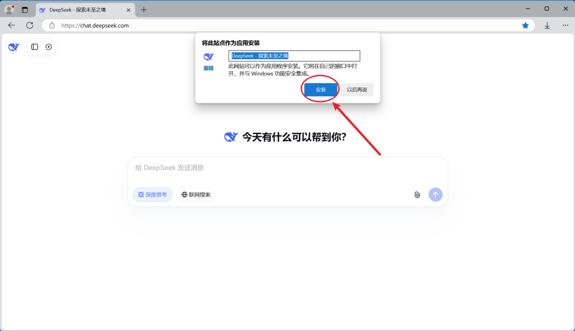Toggle the 深度思考 thinking mode
The width and height of the screenshot is (575, 331).
tap(152, 195)
